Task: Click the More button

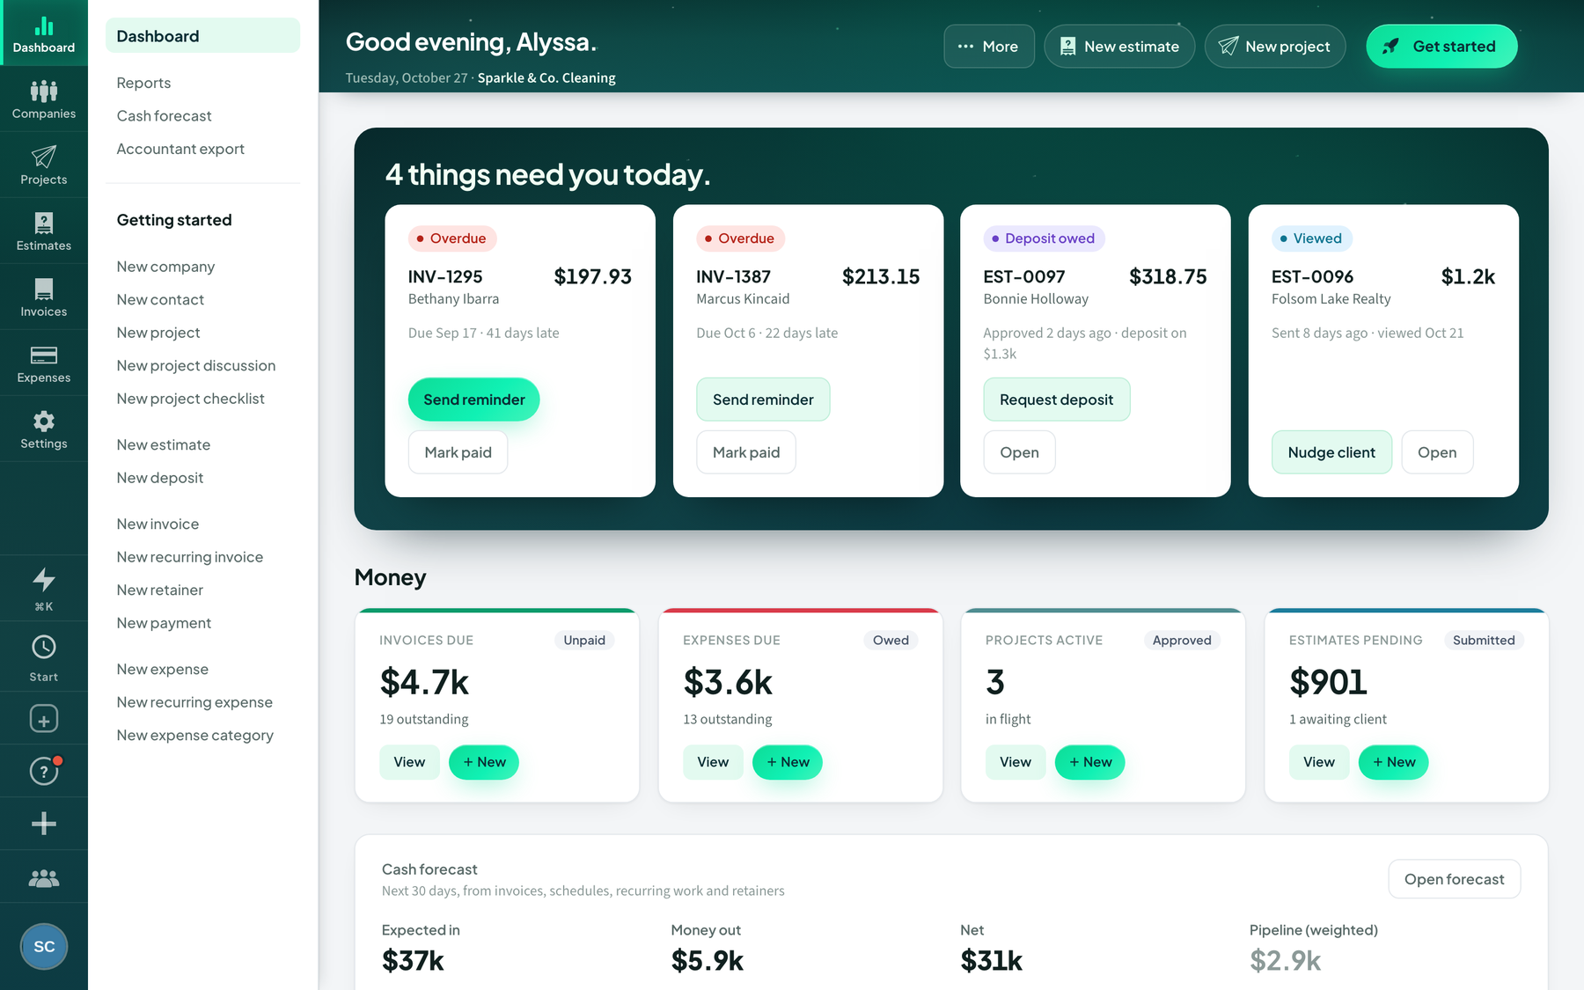Action: pos(989,47)
